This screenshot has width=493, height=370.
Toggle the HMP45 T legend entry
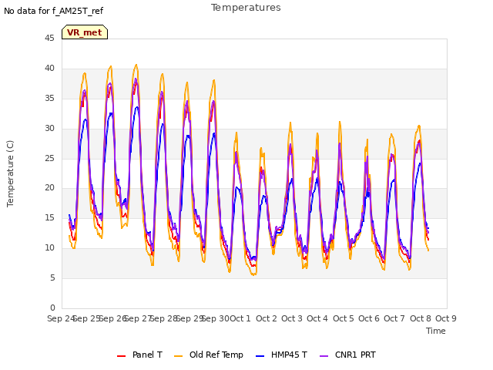coord(281,355)
